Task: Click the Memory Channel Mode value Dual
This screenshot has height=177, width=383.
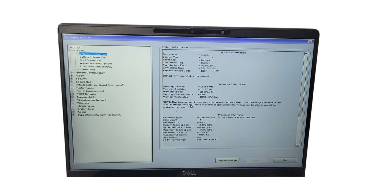Action: pyautogui.click(x=203, y=95)
